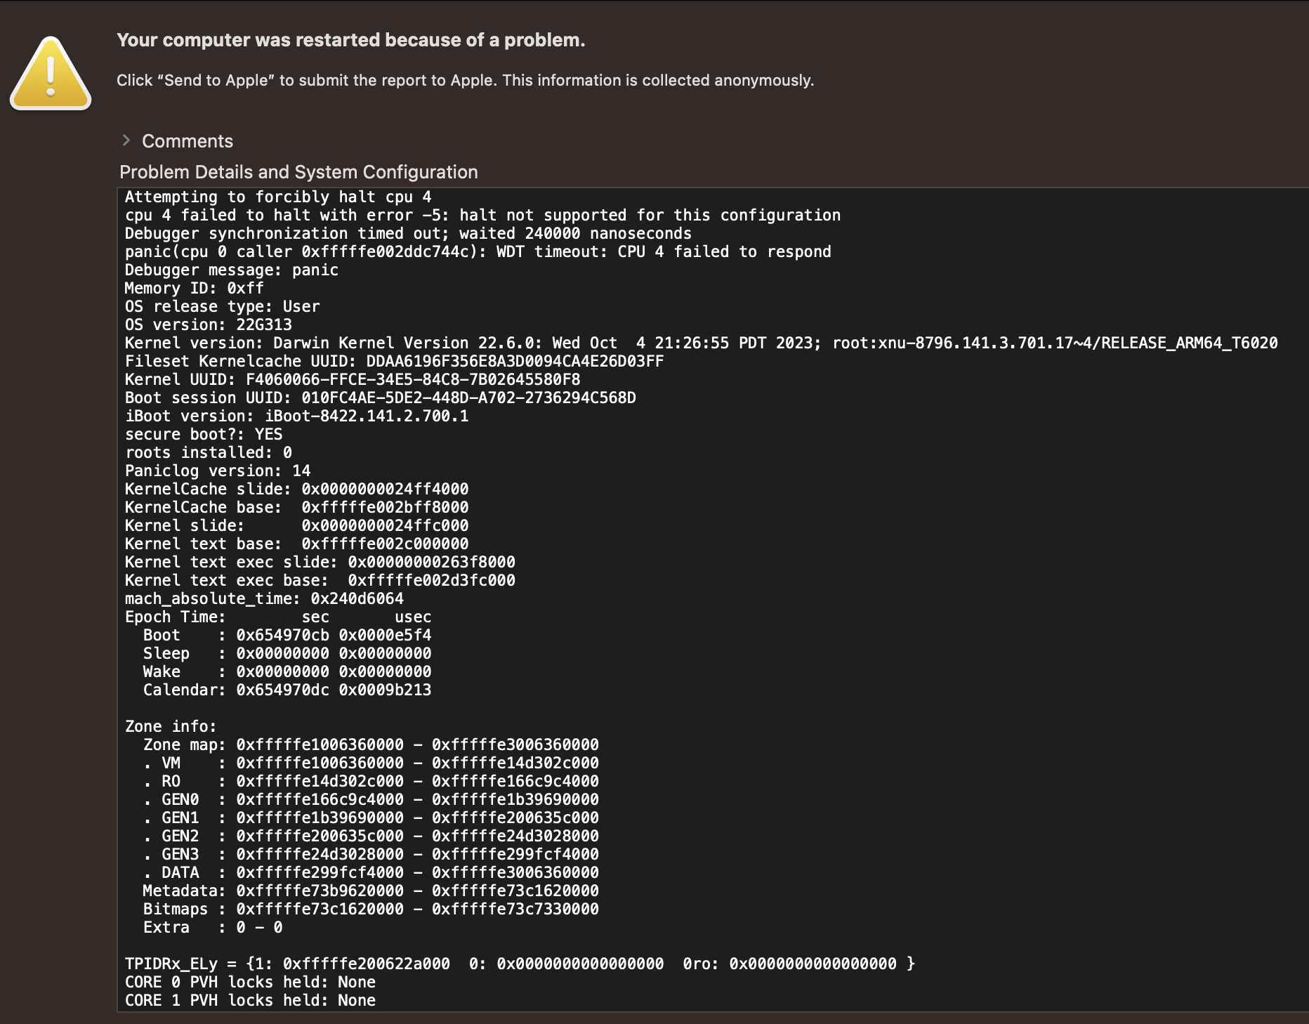
Task: Select the Zone map address range
Action: tap(417, 744)
